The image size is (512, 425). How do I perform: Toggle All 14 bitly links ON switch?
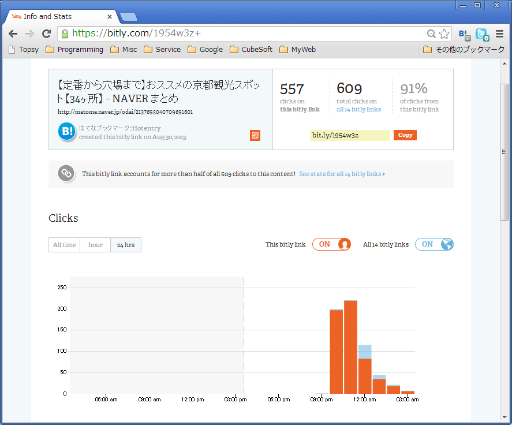pos(434,244)
